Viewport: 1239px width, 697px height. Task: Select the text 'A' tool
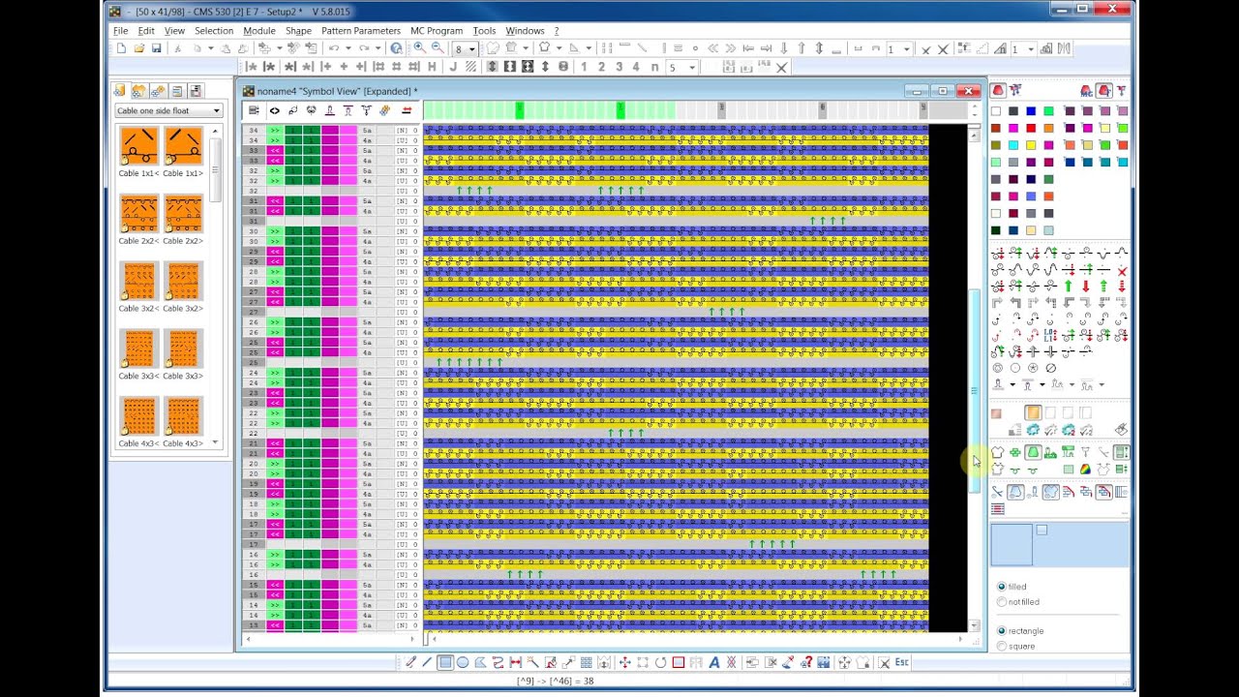(714, 663)
